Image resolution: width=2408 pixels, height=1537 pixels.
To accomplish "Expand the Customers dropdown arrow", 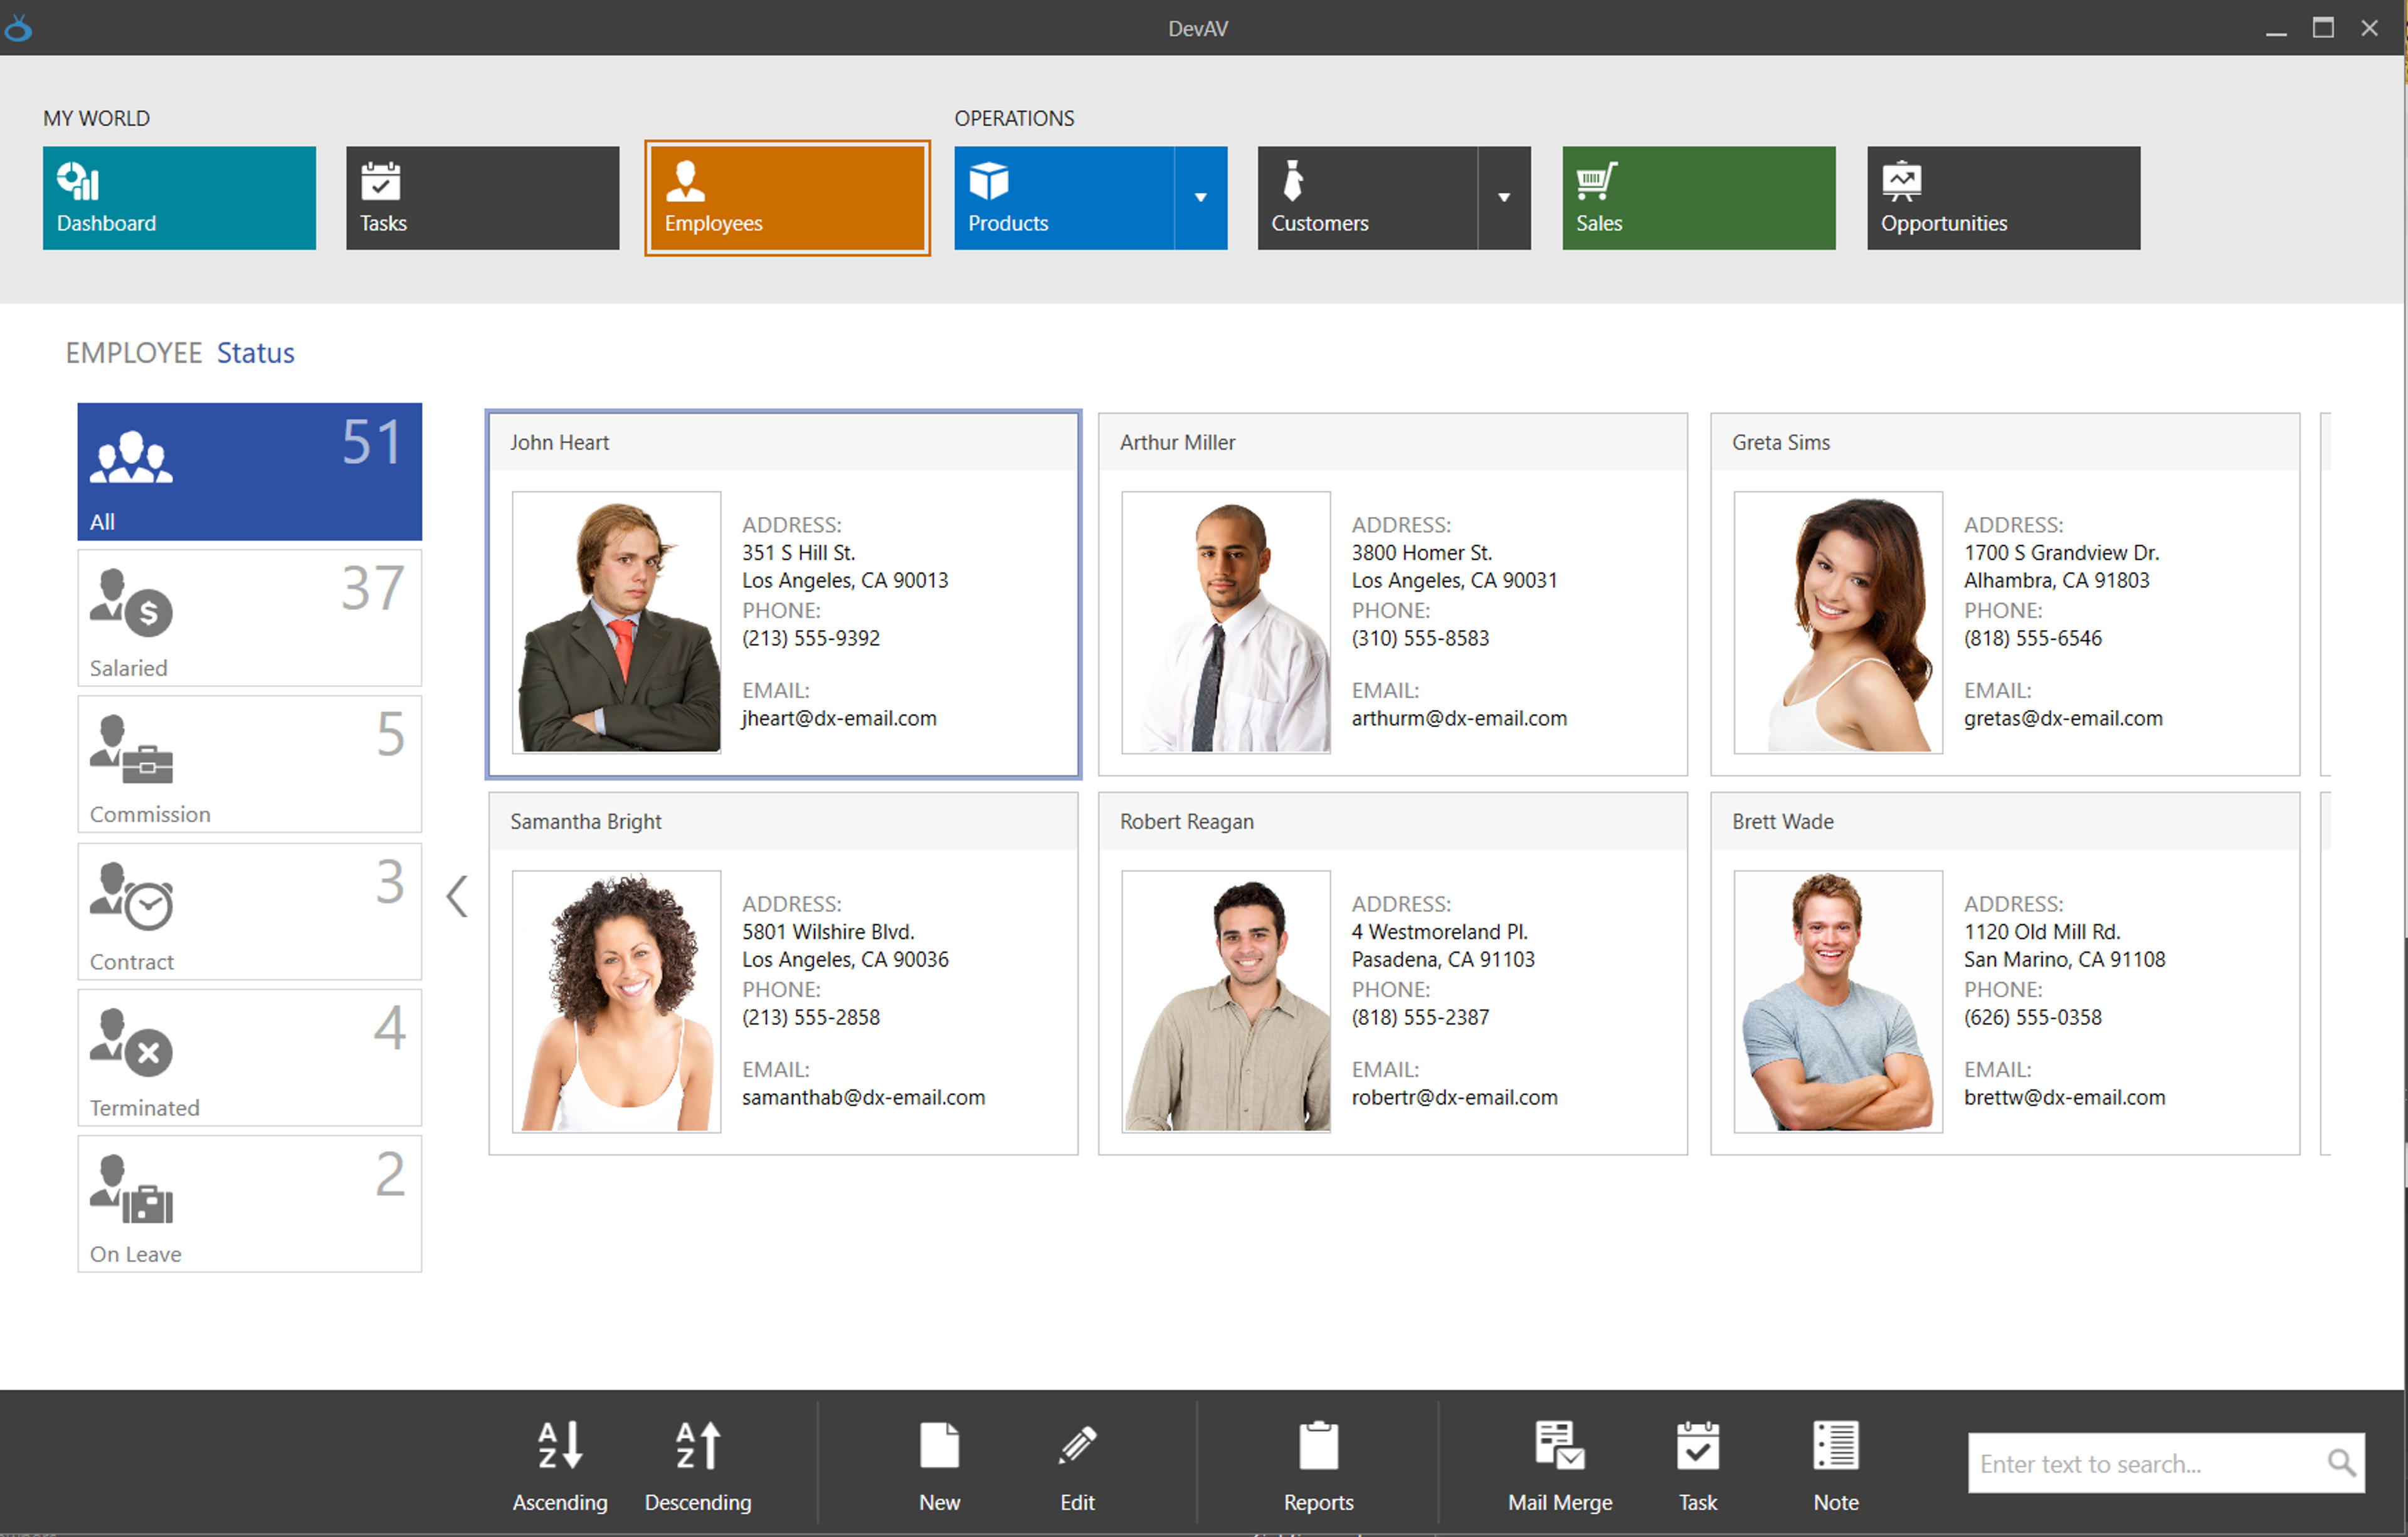I will coord(1504,198).
